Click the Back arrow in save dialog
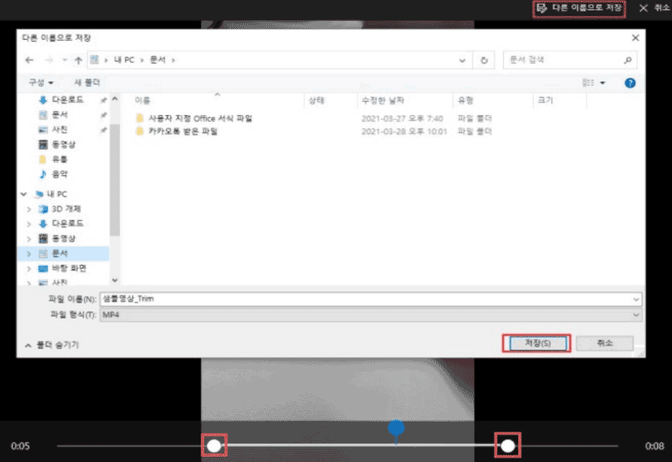672x462 pixels. (29, 60)
